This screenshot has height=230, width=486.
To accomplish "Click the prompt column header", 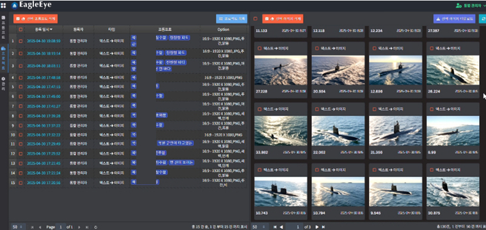I will point(165,29).
